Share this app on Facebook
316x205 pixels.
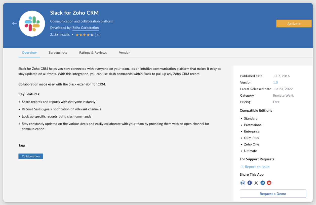pos(250,183)
